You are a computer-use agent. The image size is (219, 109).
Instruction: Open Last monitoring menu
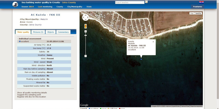45,7
